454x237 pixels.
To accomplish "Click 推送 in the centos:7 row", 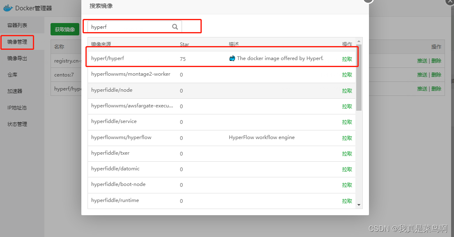I will [x=422, y=74].
